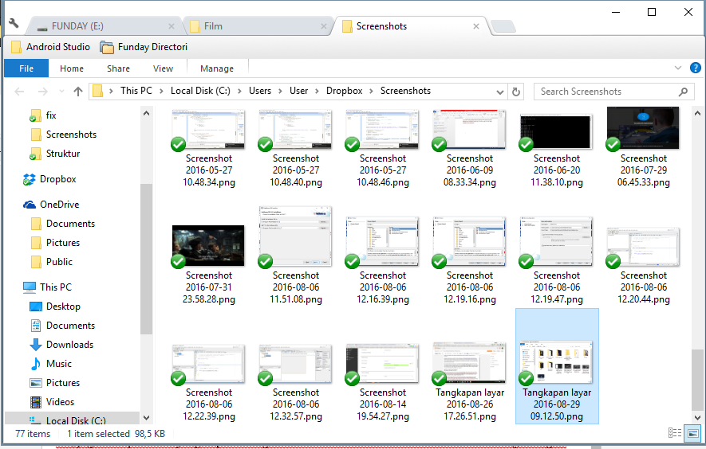
Task: Open recent locations dropdown arrow
Action: 61,92
